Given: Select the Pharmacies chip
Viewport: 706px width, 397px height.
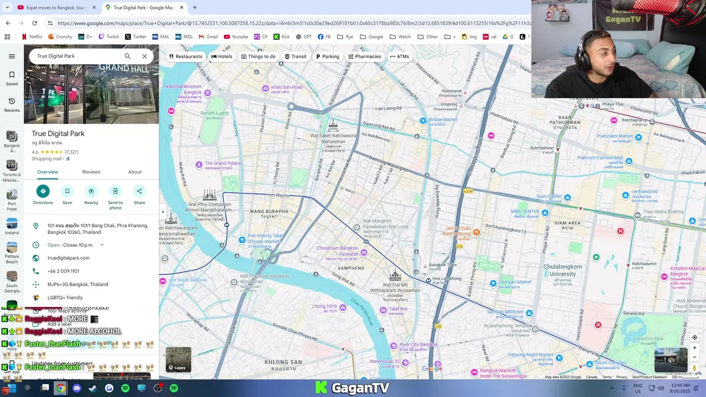Looking at the screenshot, I should [365, 56].
